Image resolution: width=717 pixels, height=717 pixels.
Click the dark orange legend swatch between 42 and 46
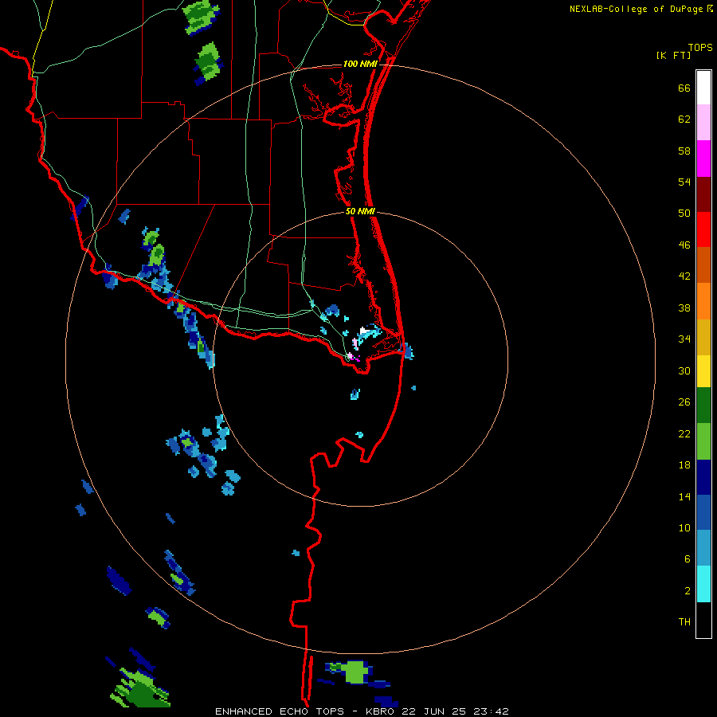703,264
